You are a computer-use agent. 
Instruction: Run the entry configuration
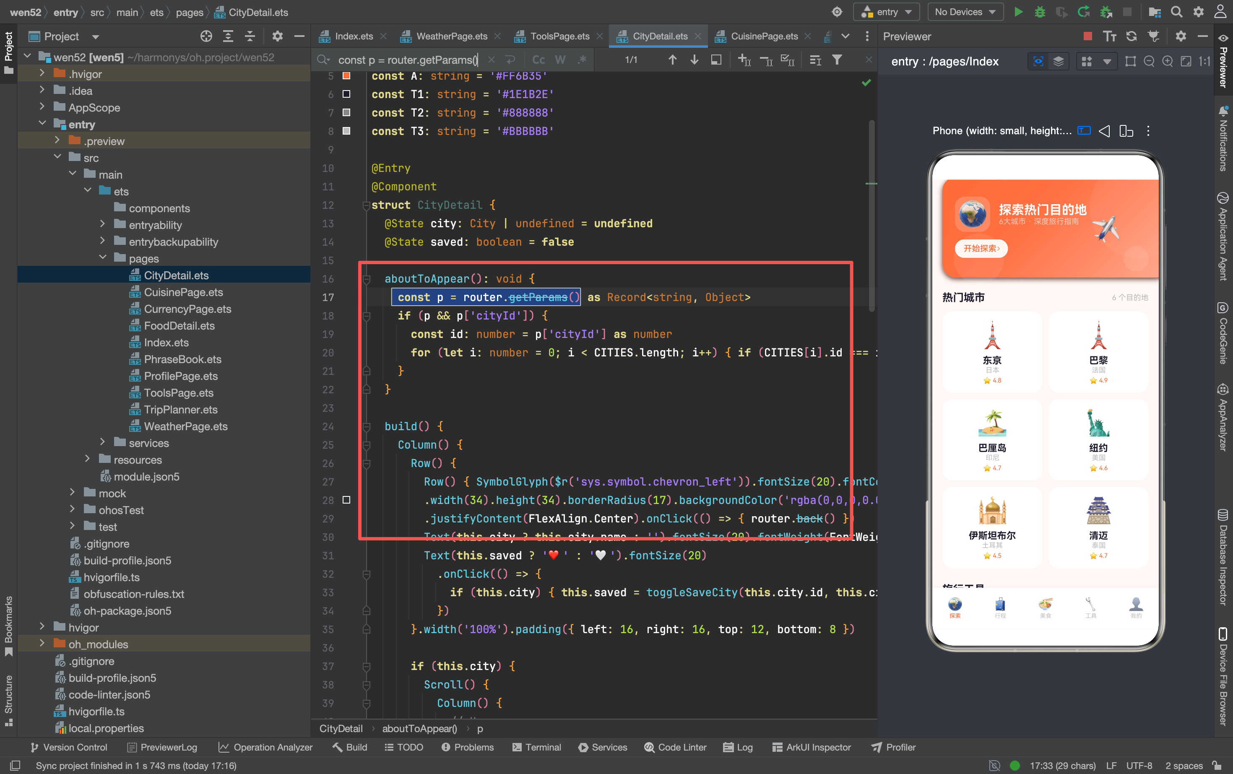point(1018,12)
